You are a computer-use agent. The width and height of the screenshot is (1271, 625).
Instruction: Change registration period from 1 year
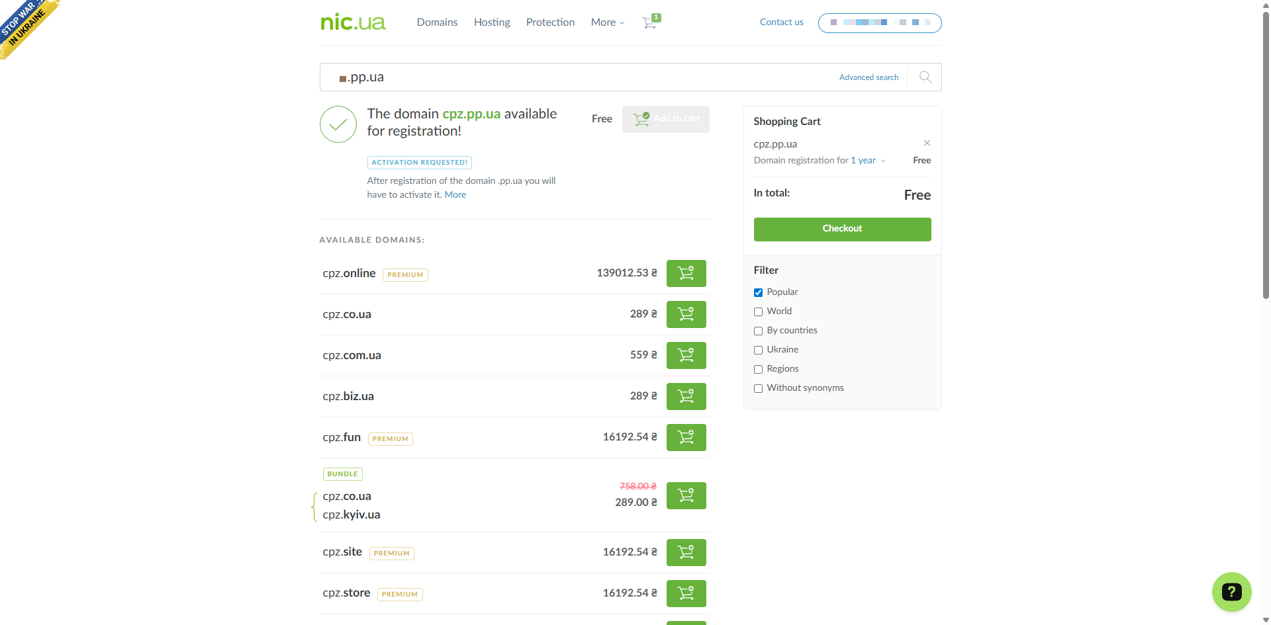pyautogui.click(x=868, y=161)
